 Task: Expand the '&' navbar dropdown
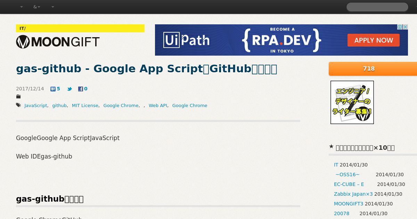pyautogui.click(x=37, y=7)
